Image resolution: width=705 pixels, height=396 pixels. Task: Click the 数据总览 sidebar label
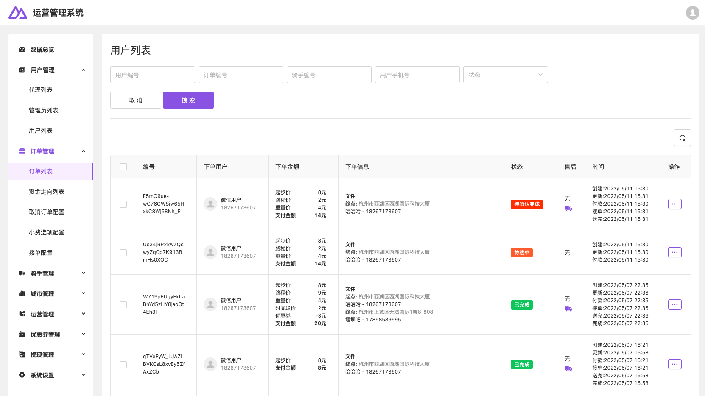[x=42, y=50]
